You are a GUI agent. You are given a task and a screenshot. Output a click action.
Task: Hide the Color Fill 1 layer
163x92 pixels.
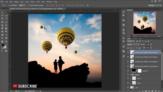[x=128, y=71]
